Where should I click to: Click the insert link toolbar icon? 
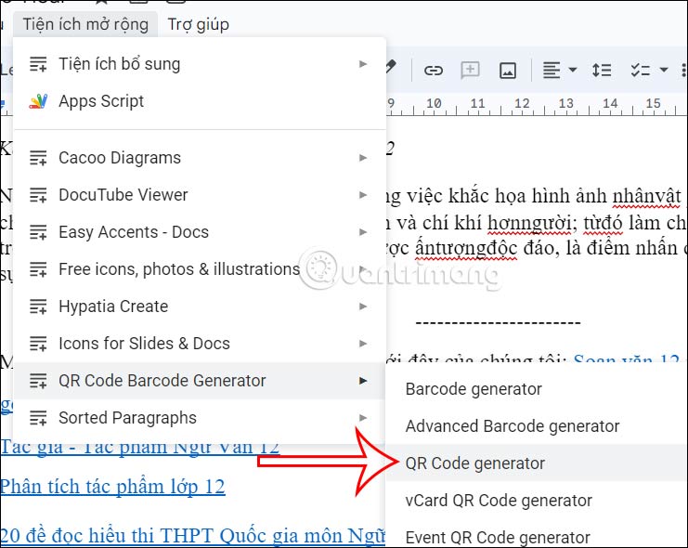coord(433,71)
